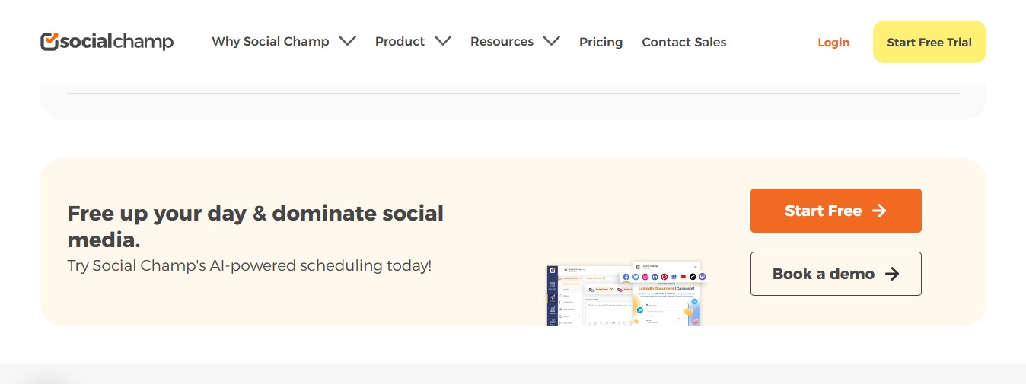This screenshot has height=384, width=1026.
Task: Select the YouTube icon in the preview
Action: coord(683,277)
